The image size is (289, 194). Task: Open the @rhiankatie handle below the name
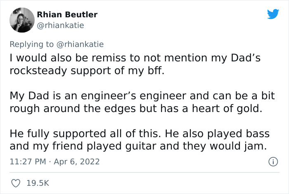[x=60, y=26]
